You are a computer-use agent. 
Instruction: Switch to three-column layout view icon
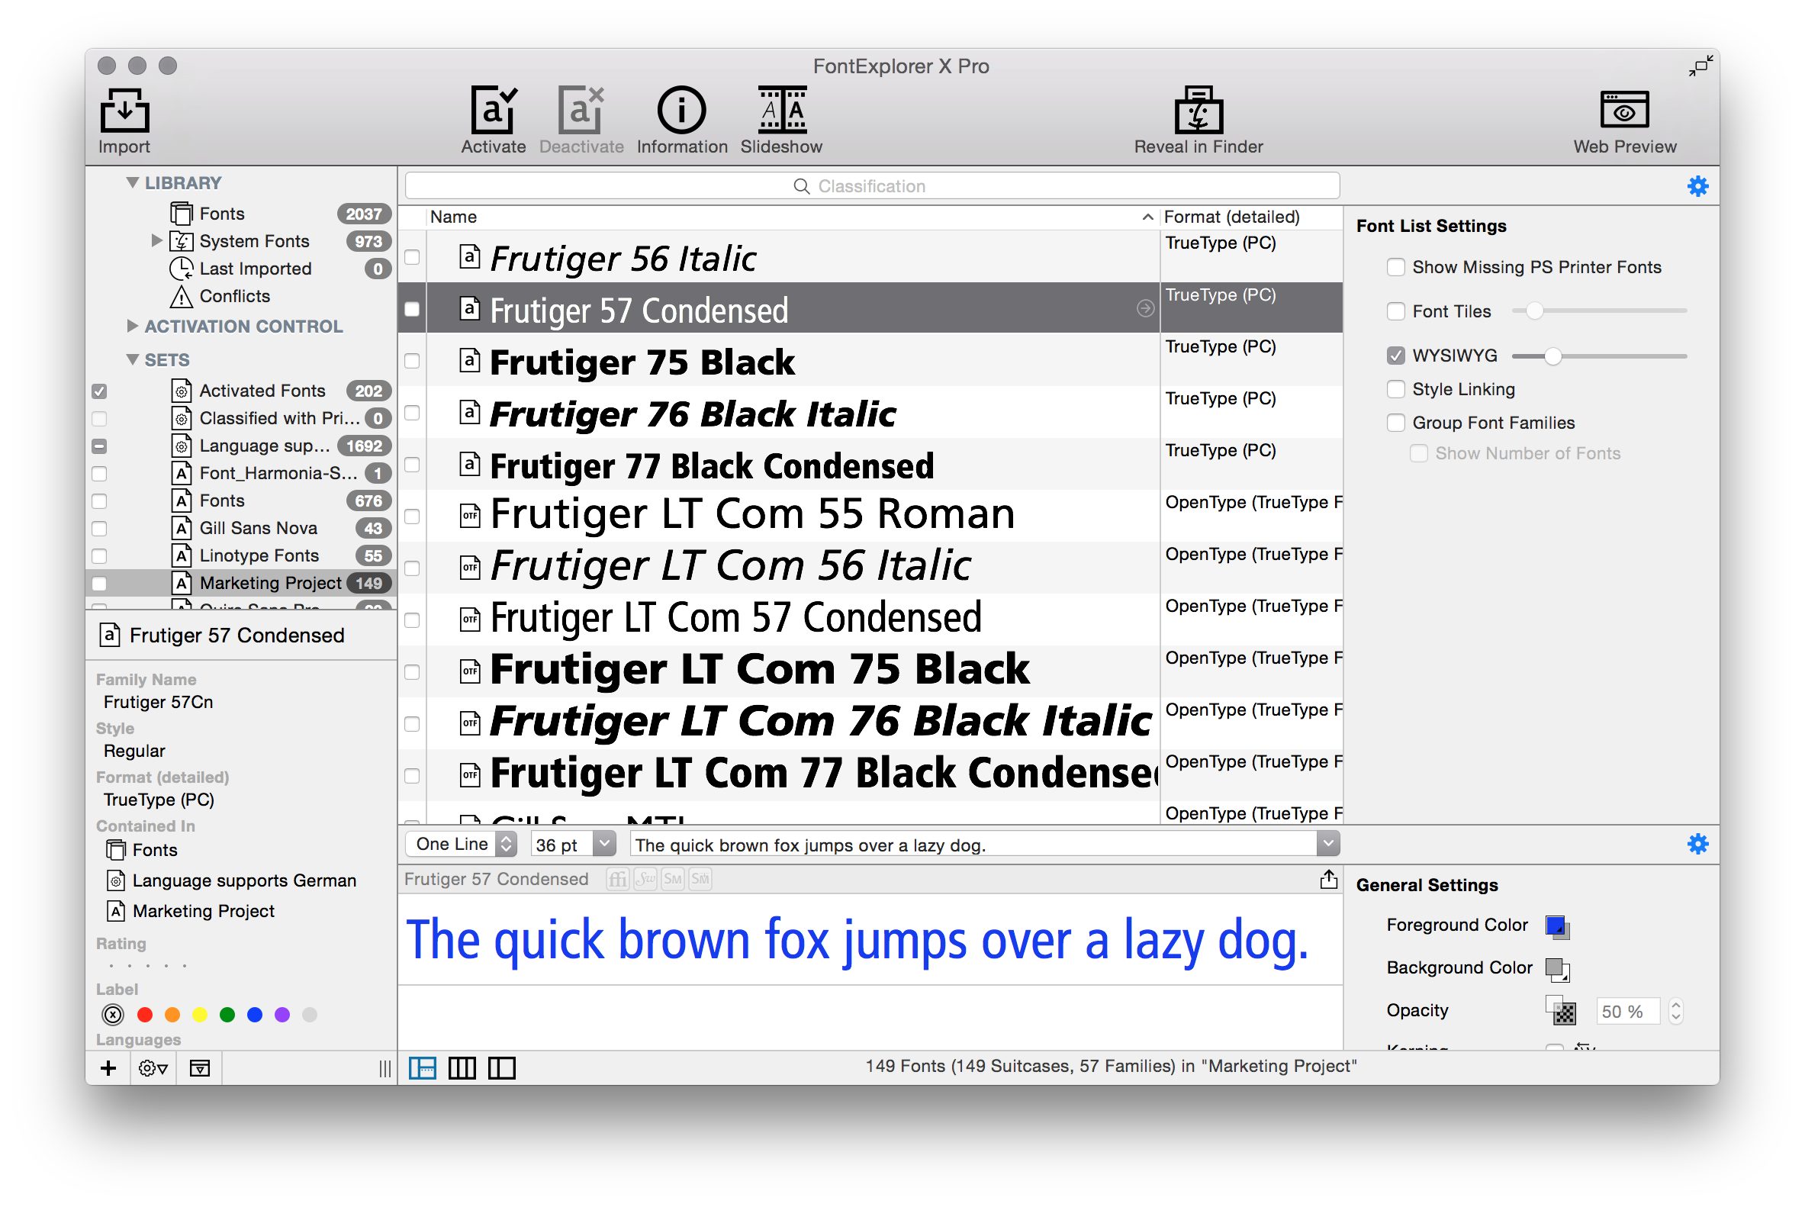462,1067
